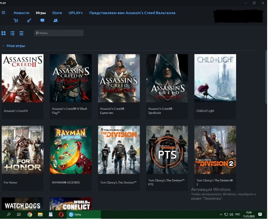Click the Uplay taskbar button
This screenshot has width=274, height=219.
click(x=84, y=214)
